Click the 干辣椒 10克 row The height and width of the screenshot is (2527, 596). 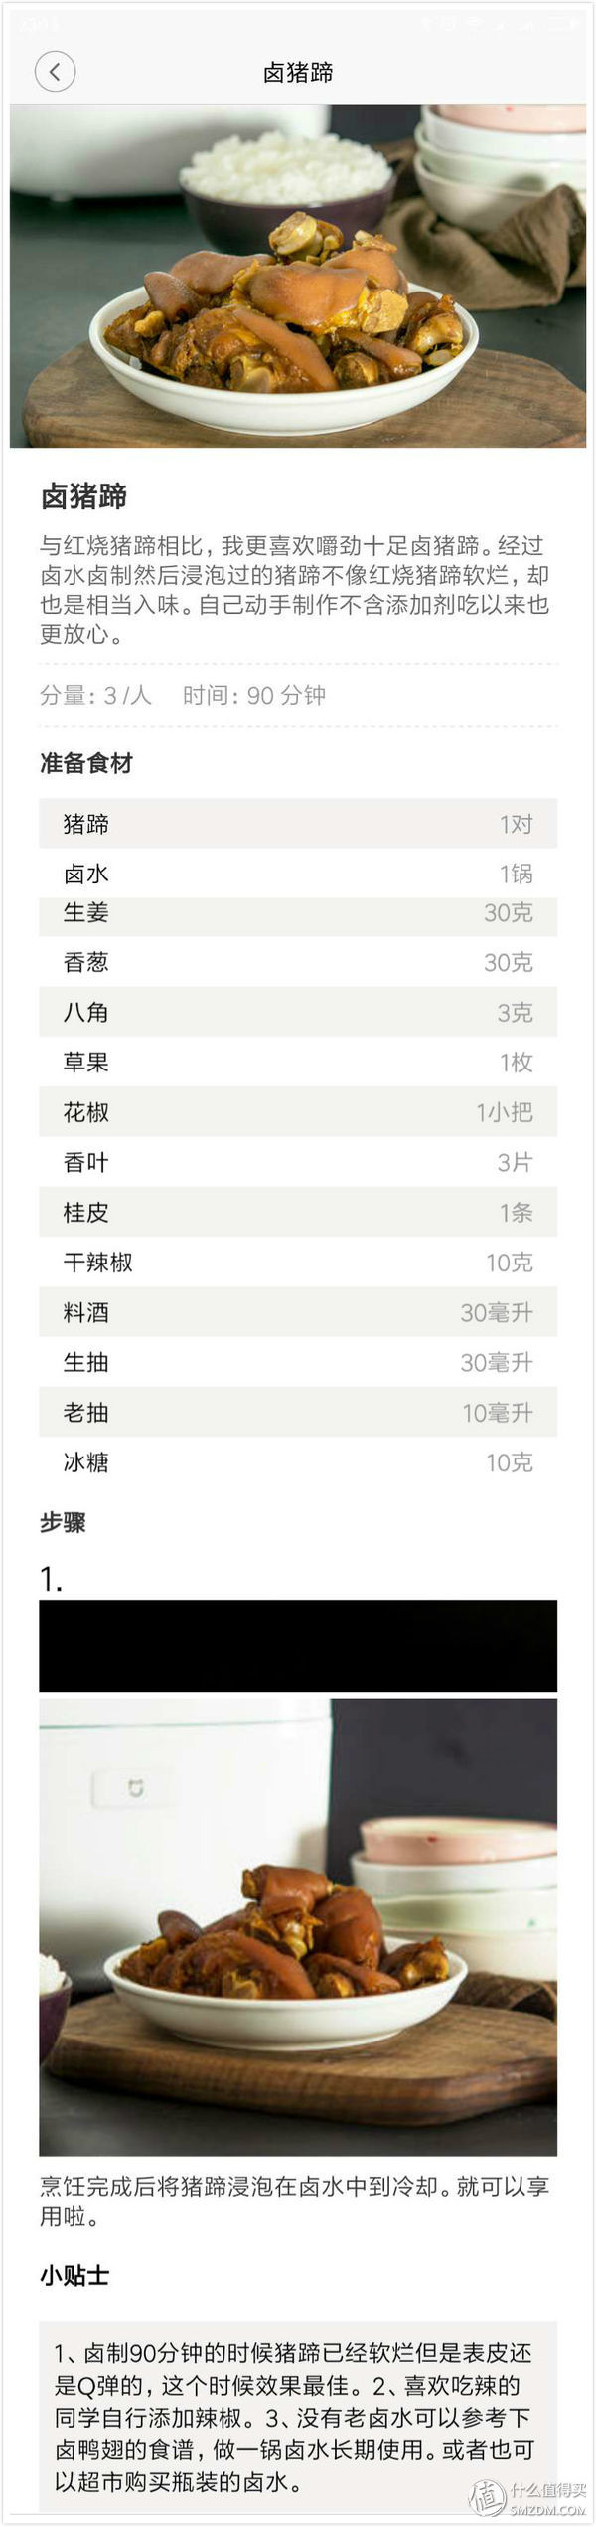[x=298, y=1263]
